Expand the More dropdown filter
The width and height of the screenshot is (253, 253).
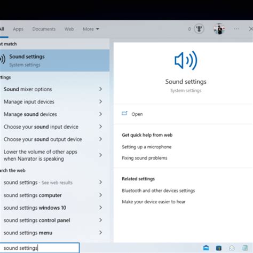coord(91,29)
